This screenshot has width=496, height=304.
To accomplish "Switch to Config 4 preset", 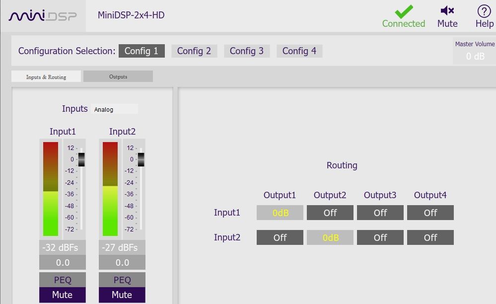I will click(299, 51).
